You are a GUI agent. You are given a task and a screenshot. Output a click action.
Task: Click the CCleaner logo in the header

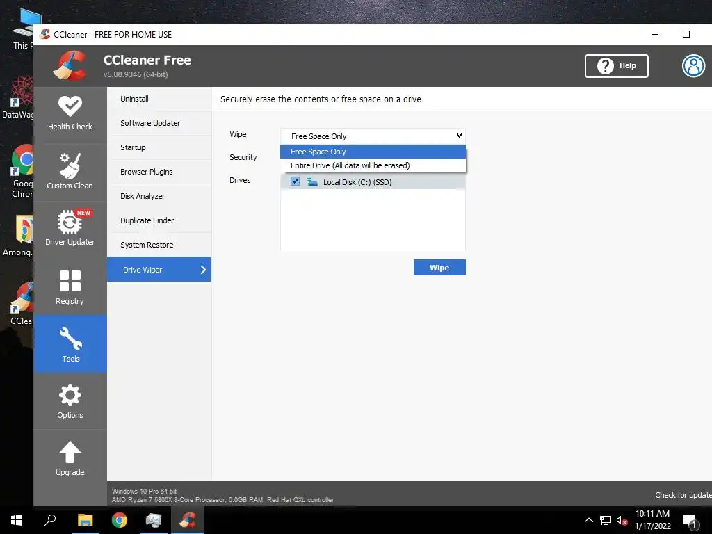coord(70,65)
